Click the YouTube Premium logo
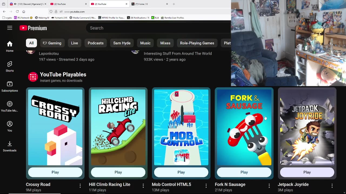Screen dimensions: 346x194 coord(33,28)
